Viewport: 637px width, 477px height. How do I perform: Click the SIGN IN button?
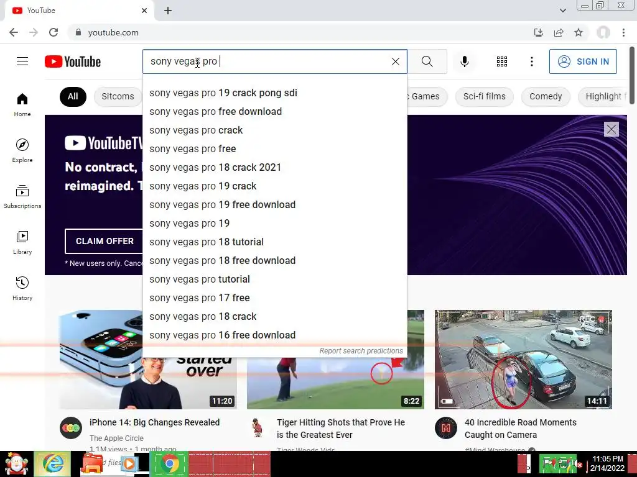coord(582,61)
